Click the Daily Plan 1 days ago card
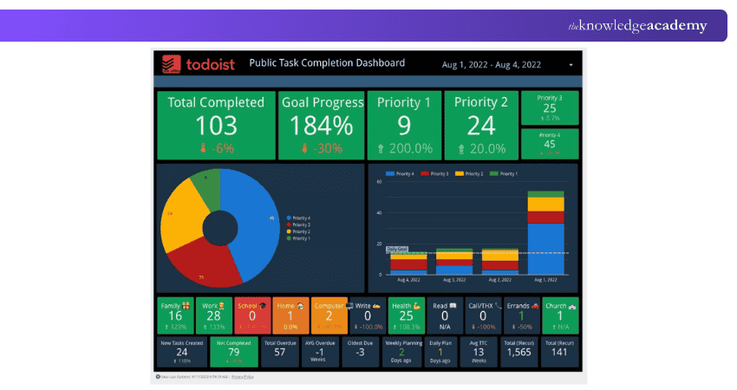This screenshot has width=737, height=390. pos(440,352)
